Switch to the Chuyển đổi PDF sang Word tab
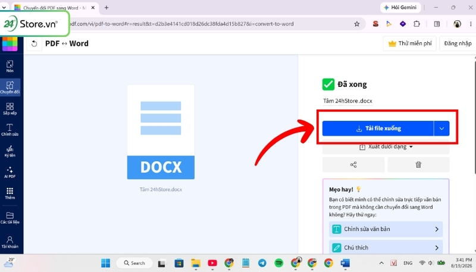Viewport: 476px width, 272px height. [55, 8]
